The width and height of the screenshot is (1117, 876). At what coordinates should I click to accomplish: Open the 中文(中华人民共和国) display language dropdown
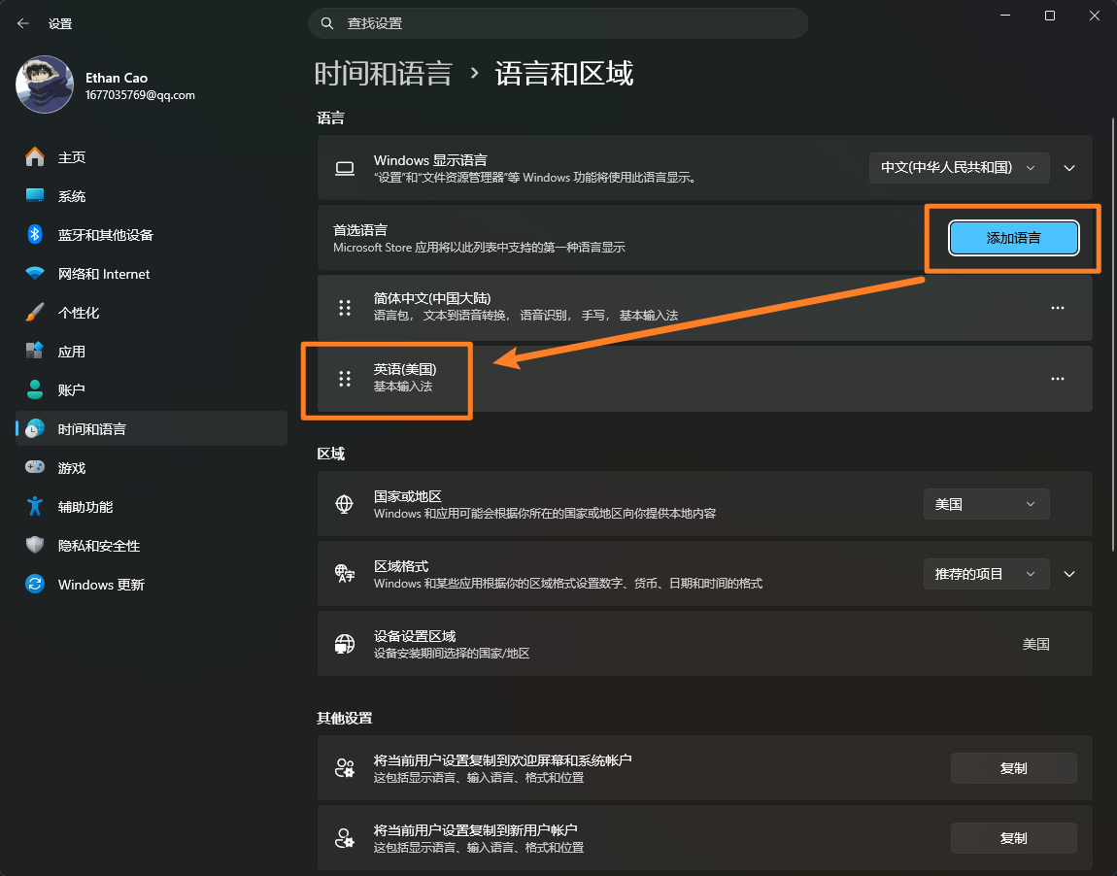click(x=959, y=168)
